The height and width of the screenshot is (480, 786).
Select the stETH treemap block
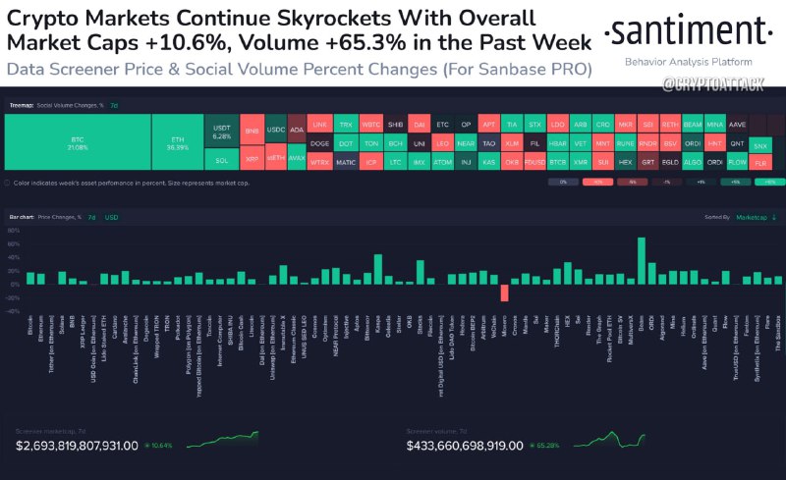click(276, 157)
